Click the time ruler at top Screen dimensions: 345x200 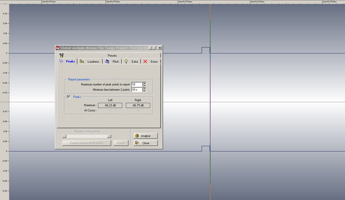click(172, 2)
